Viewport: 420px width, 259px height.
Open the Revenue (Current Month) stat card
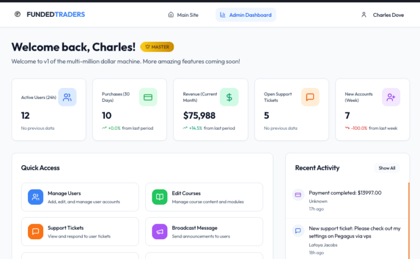click(211, 109)
